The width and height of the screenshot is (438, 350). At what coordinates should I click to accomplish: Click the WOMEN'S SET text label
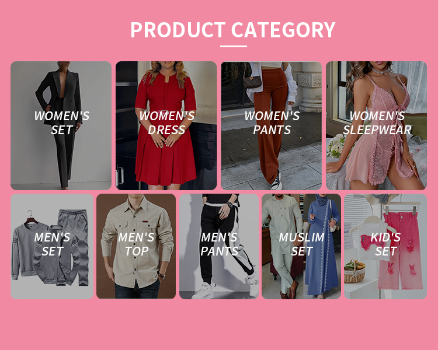pos(62,123)
